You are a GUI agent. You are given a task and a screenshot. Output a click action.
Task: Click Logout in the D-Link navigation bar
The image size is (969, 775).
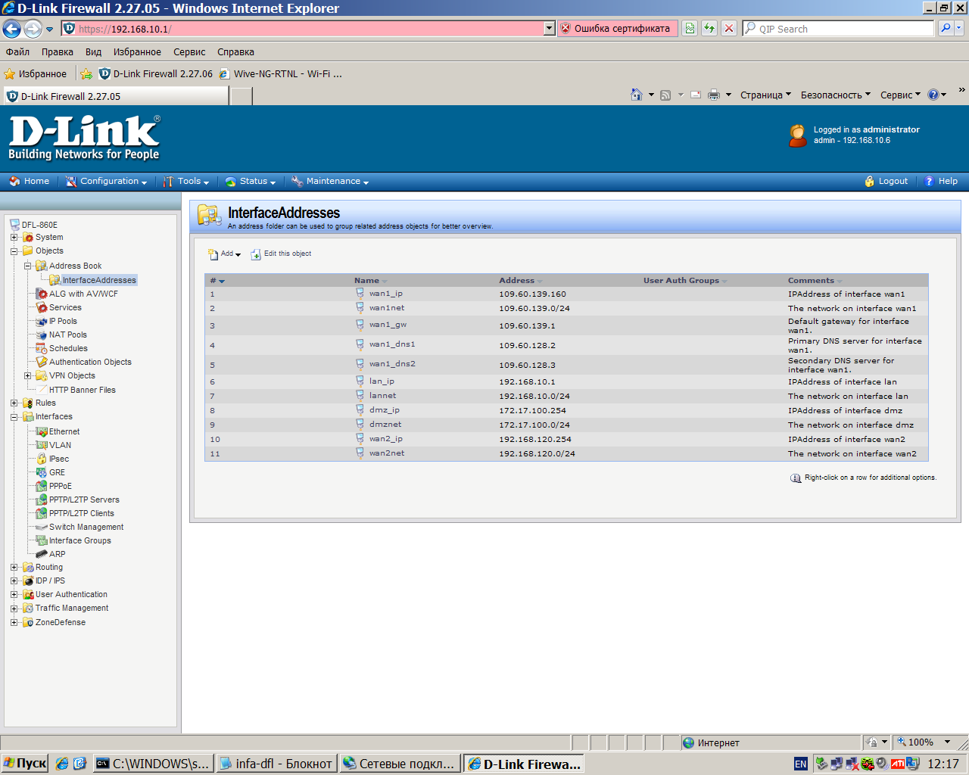[x=886, y=182]
